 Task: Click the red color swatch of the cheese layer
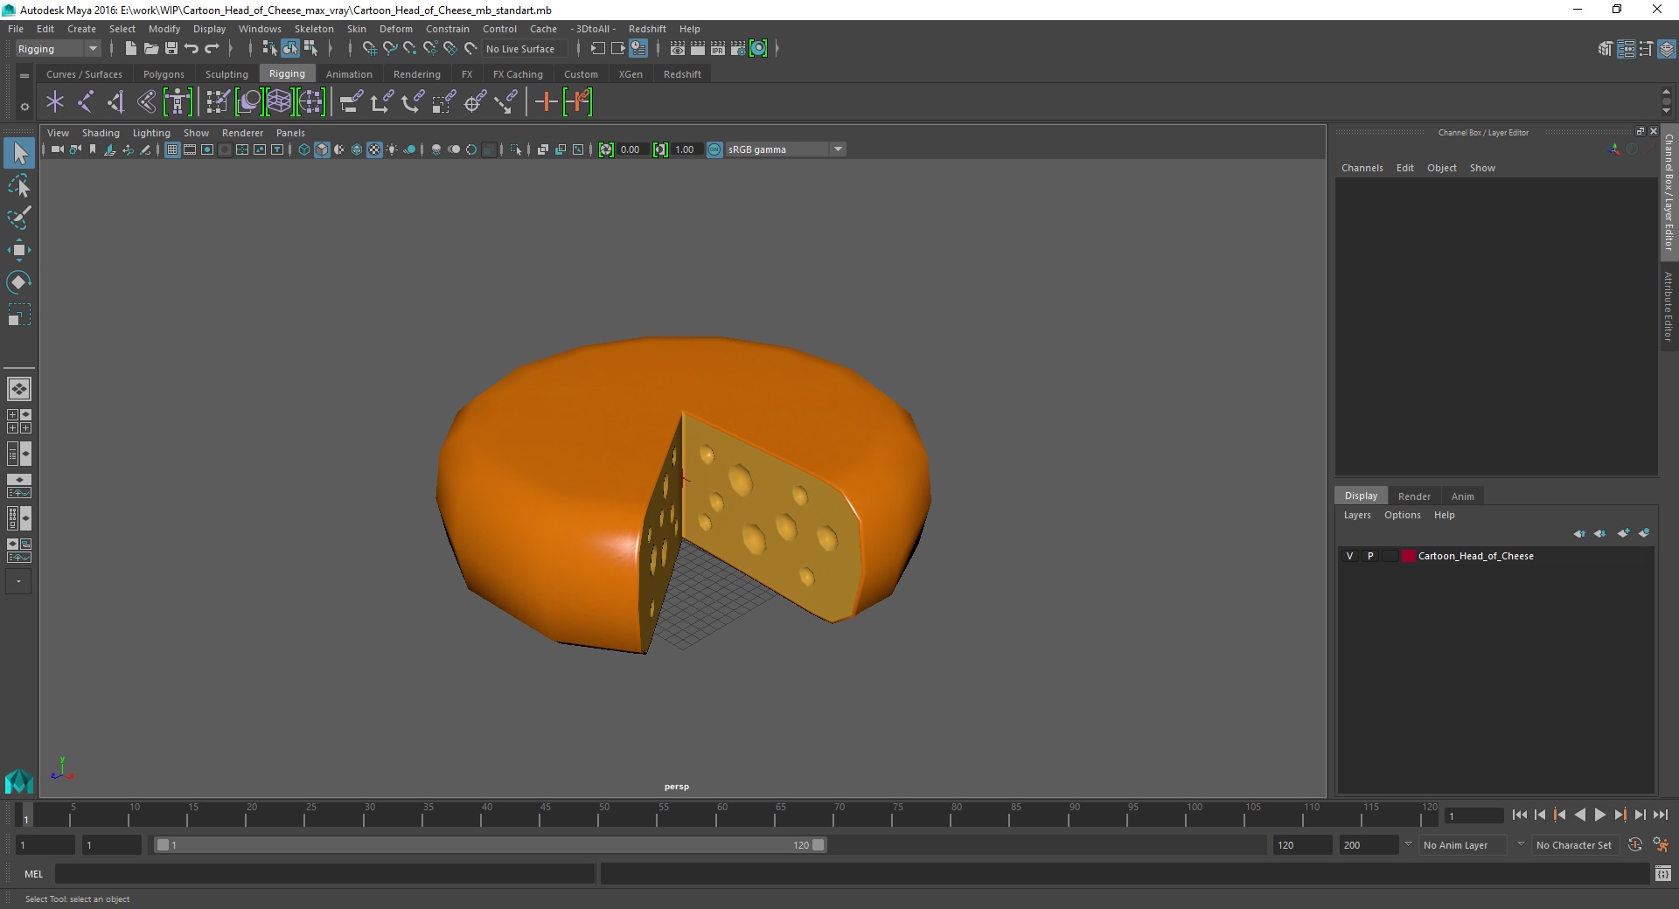(x=1408, y=556)
